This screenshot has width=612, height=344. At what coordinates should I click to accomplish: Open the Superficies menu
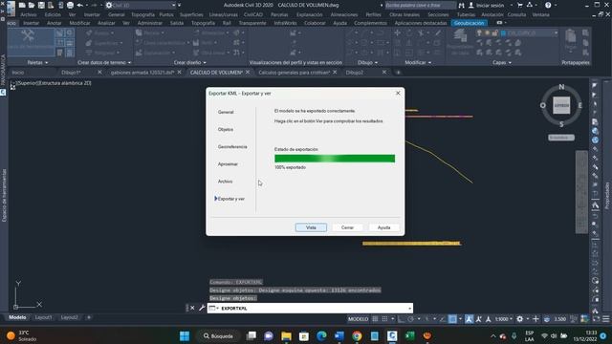[x=191, y=14]
